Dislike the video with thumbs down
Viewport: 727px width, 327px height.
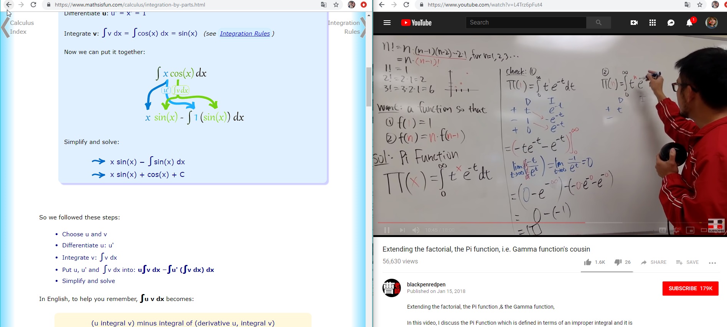coord(618,262)
